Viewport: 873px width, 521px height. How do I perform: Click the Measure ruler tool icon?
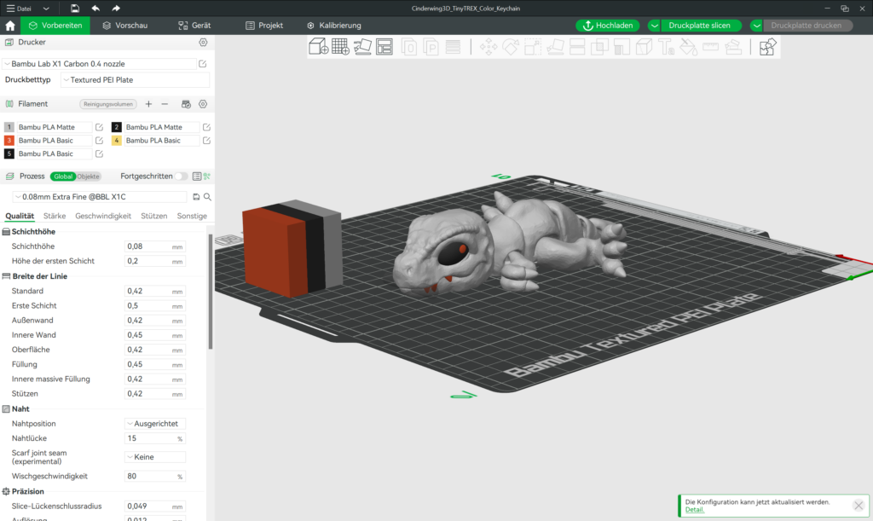(x=711, y=47)
